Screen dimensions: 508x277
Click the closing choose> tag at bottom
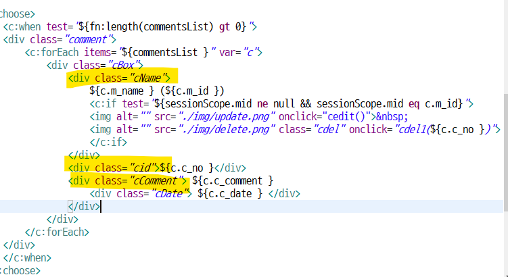[20, 270]
